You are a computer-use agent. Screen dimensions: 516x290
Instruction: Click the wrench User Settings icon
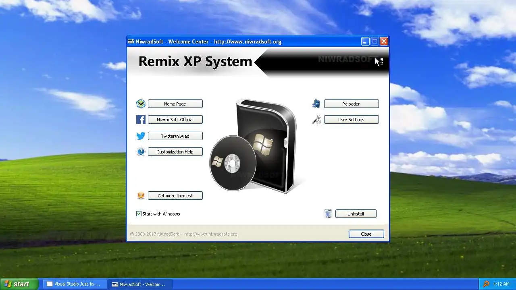click(x=316, y=120)
